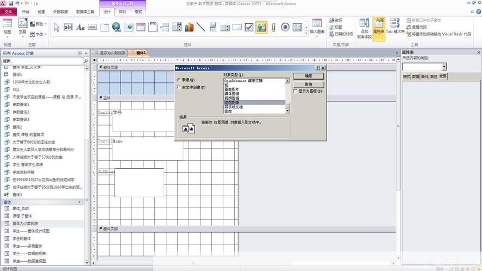
Task: Switch to the 创建 (Create) ribbon tab
Action: pyautogui.click(x=41, y=11)
